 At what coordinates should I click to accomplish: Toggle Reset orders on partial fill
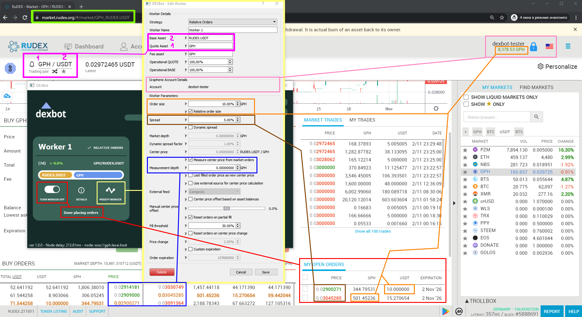point(191,217)
